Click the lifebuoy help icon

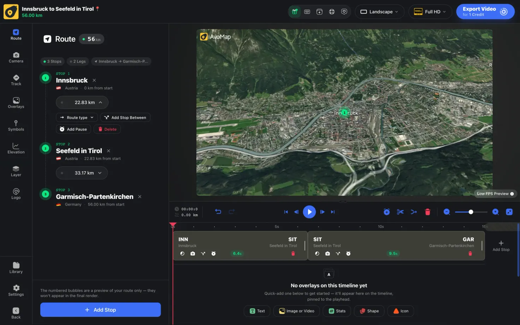point(332,12)
